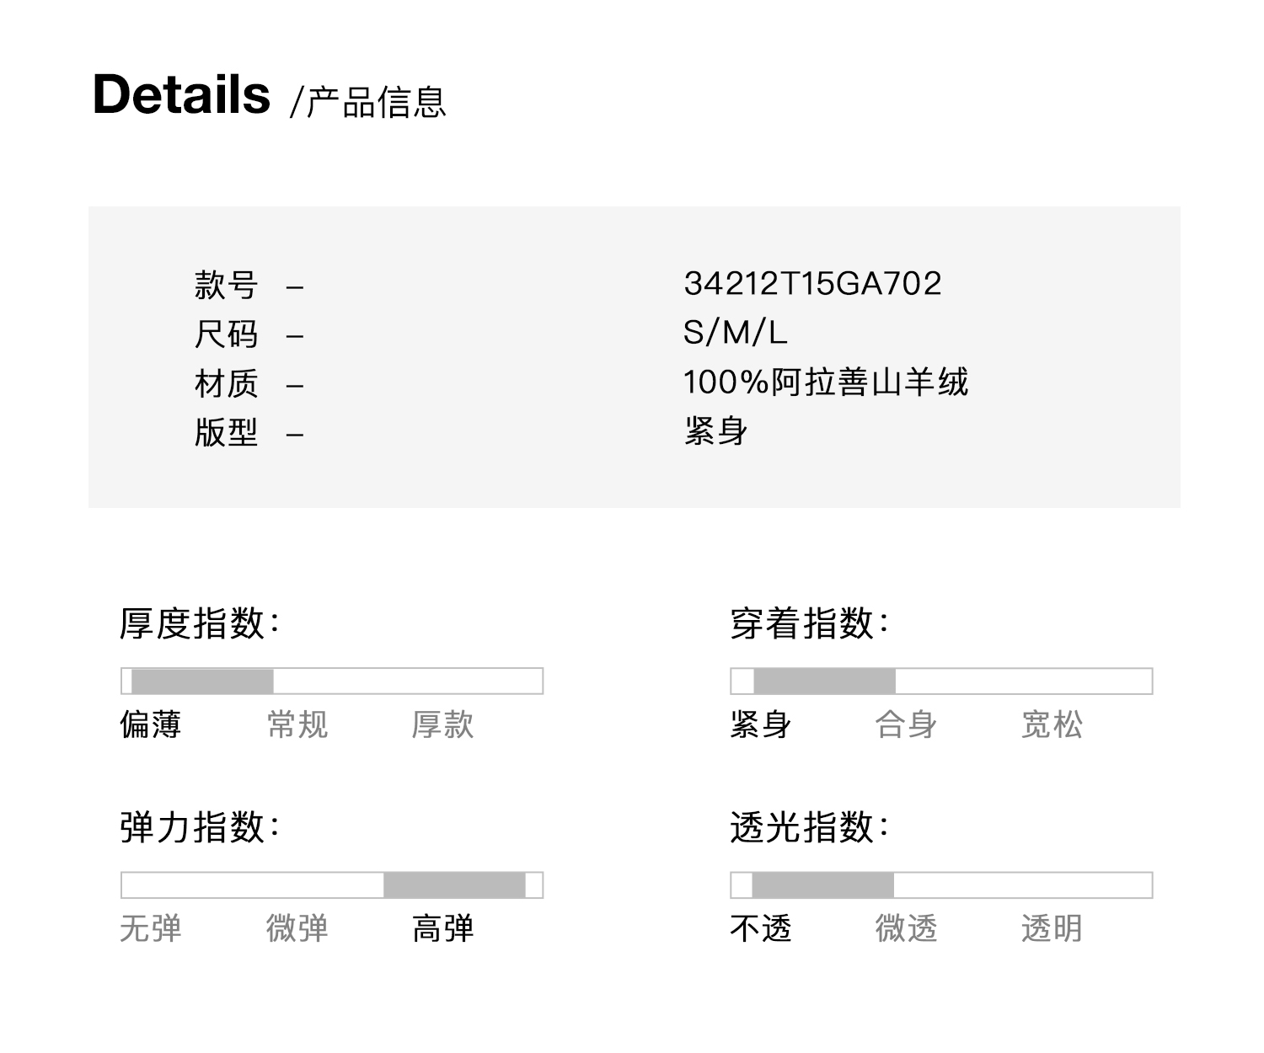This screenshot has width=1264, height=1053.
Task: Select the 常规 thickness label
Action: click(x=297, y=724)
